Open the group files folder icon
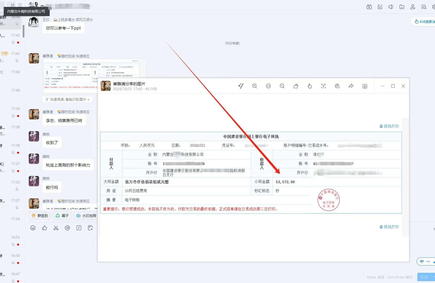 point(402,7)
